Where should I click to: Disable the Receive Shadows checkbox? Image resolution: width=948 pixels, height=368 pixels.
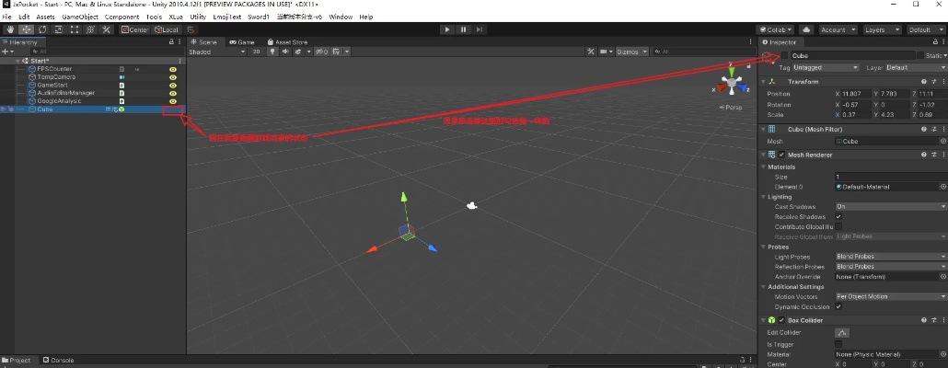click(838, 216)
